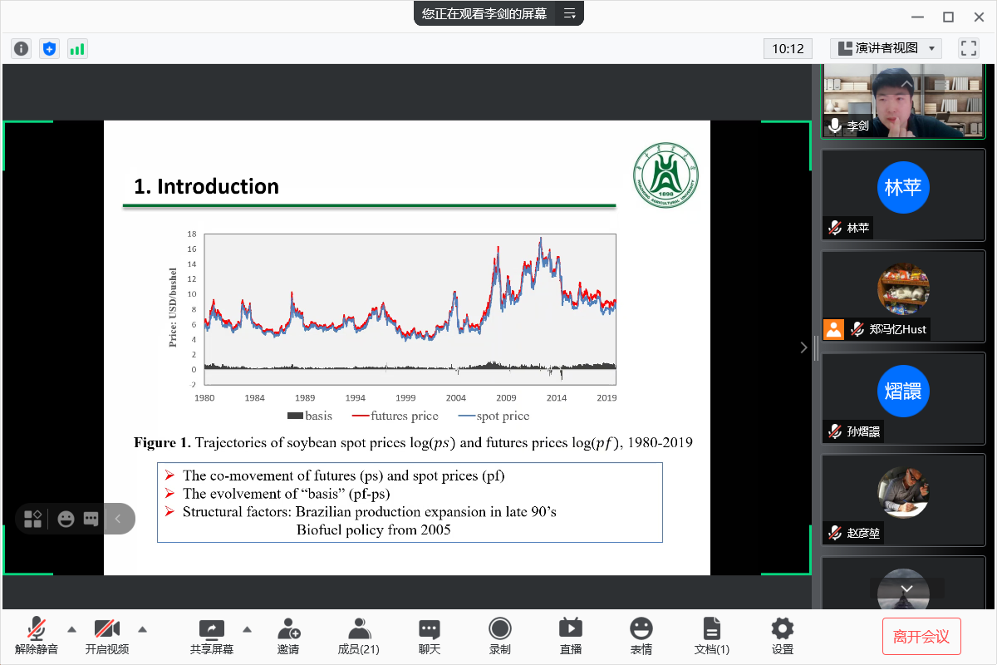Enter full screen mode
This screenshot has height=665, width=997.
968,48
